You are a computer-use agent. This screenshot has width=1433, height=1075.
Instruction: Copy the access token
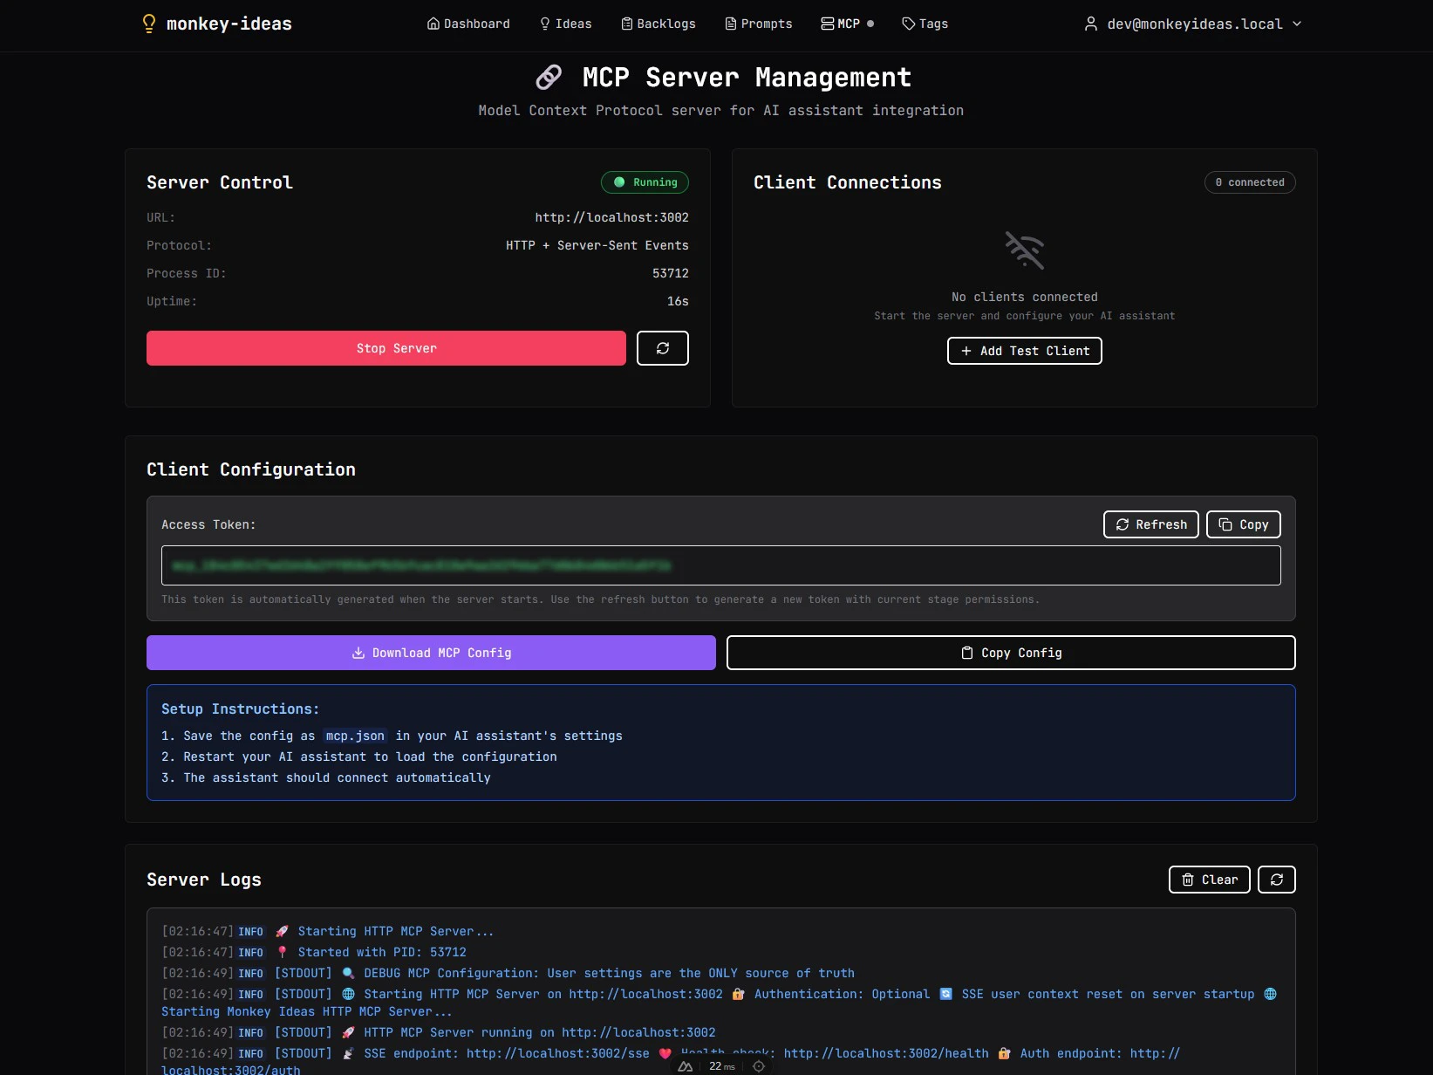click(1244, 524)
